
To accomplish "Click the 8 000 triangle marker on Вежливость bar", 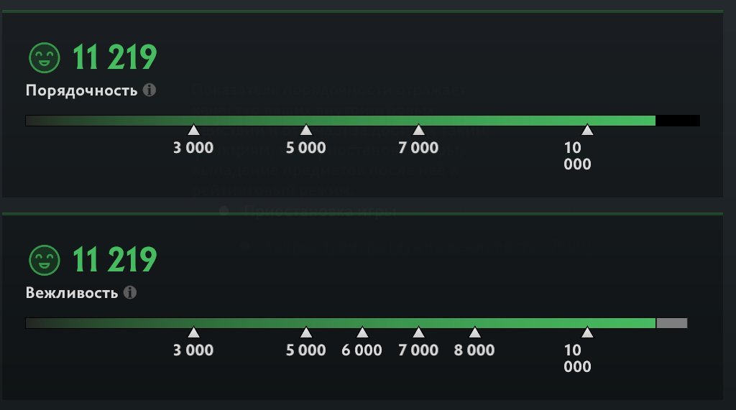I will click(x=474, y=332).
